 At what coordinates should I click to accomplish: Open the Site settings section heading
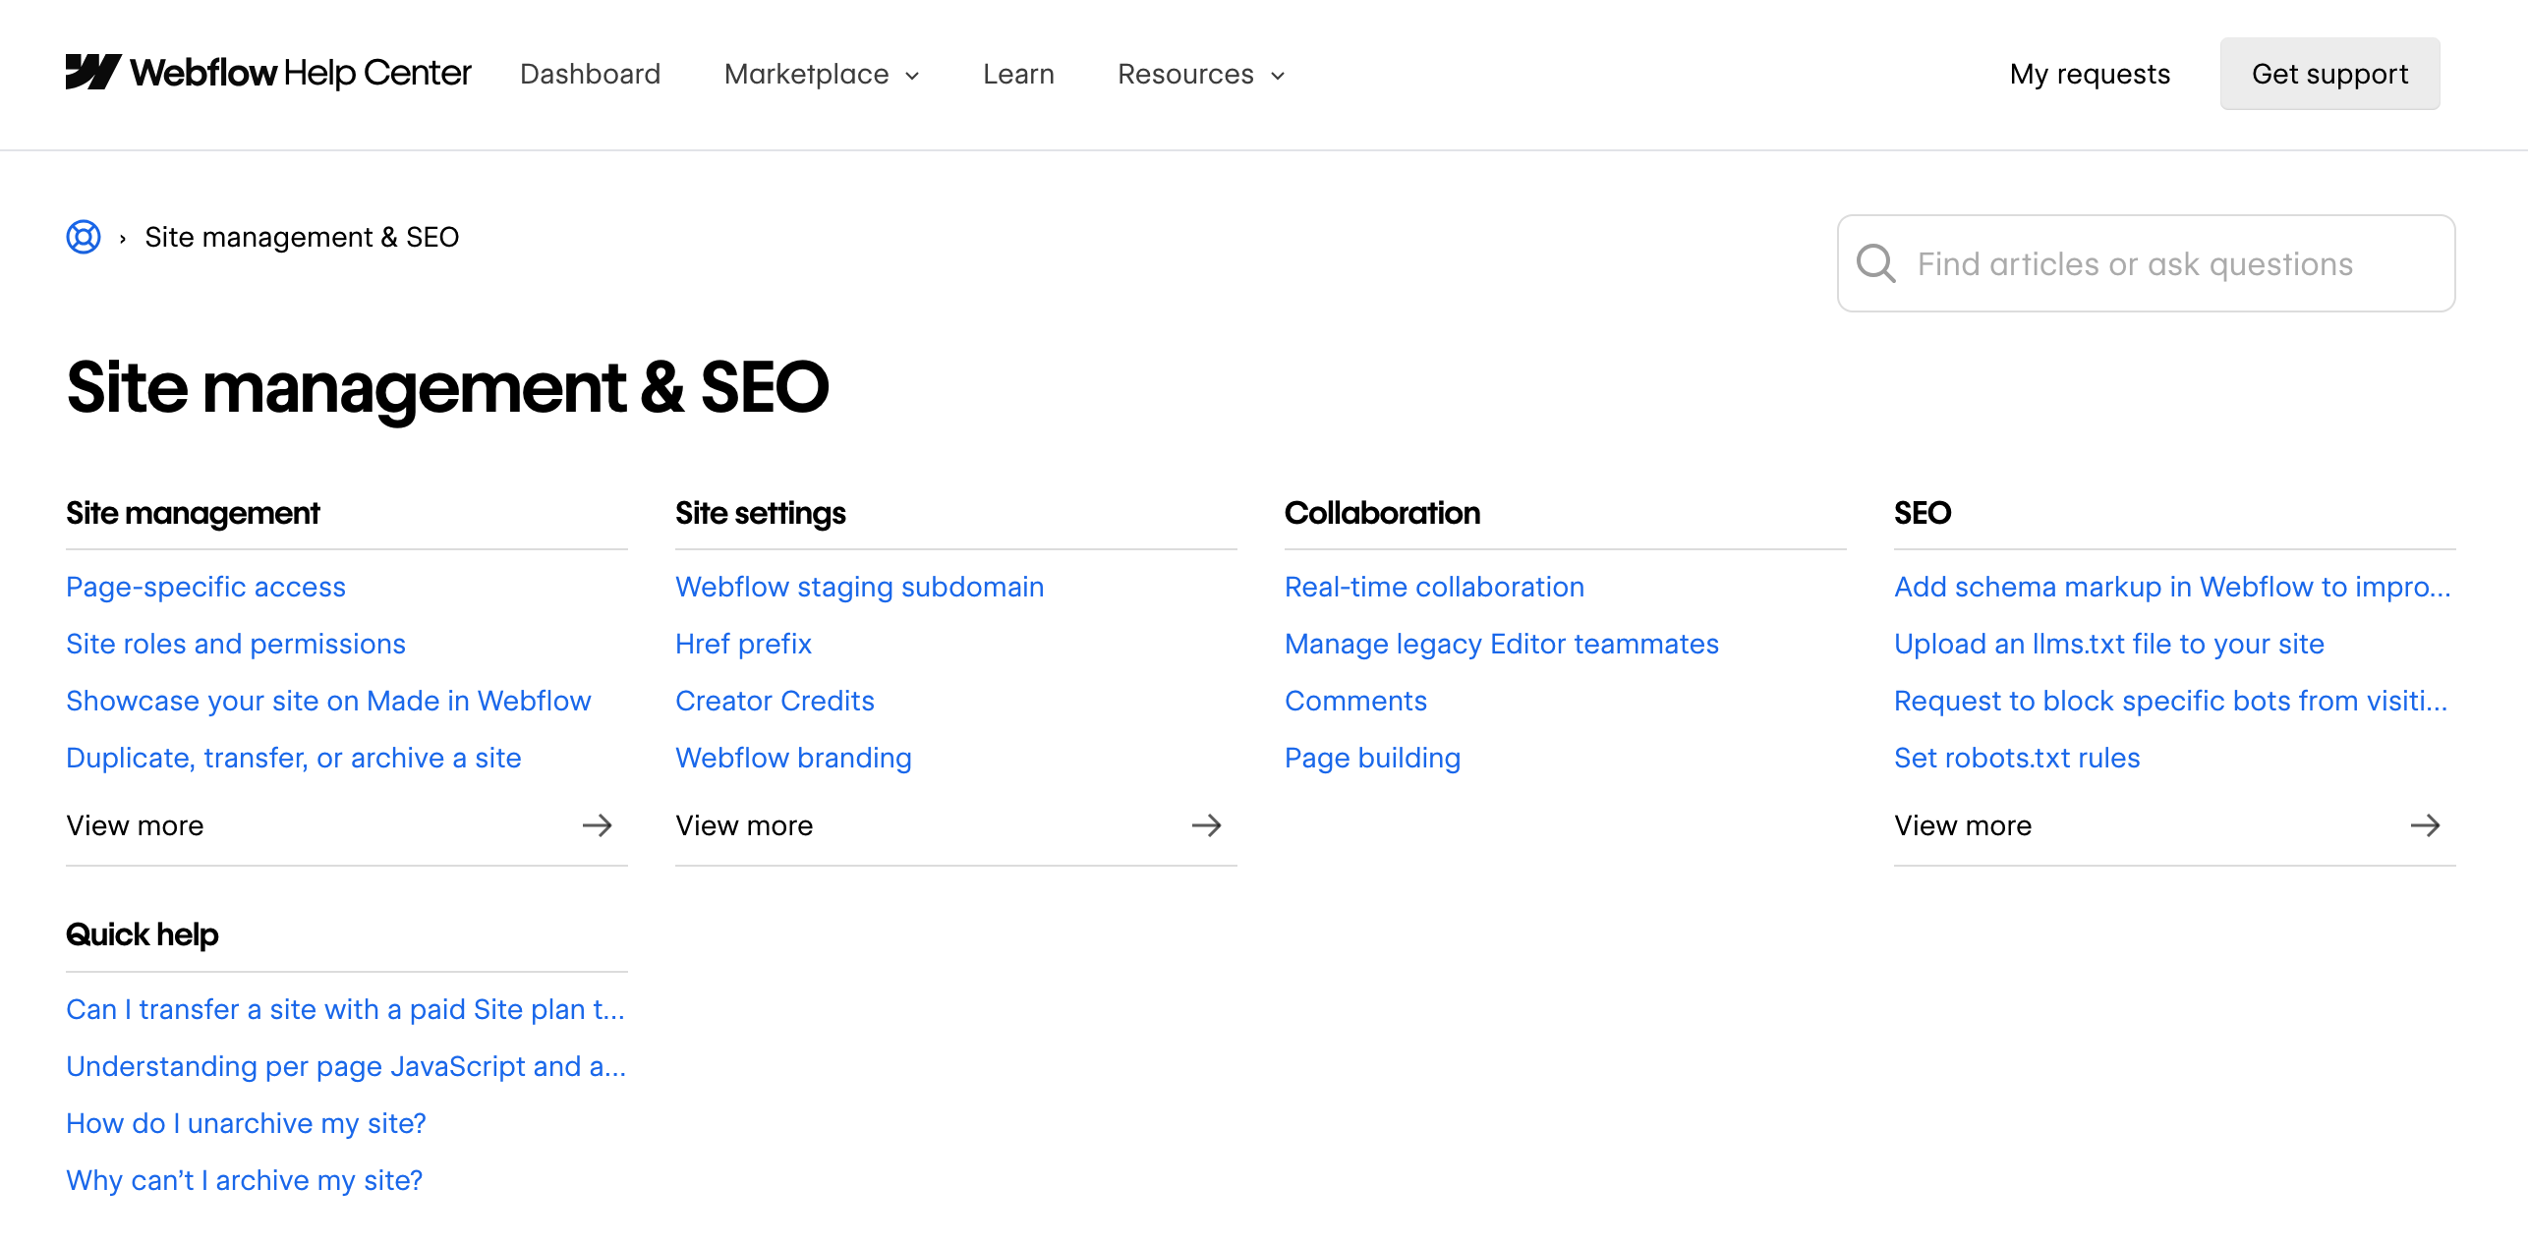click(x=761, y=513)
